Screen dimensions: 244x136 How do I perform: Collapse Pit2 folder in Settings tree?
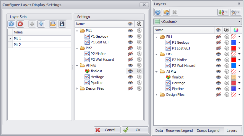[77, 48]
